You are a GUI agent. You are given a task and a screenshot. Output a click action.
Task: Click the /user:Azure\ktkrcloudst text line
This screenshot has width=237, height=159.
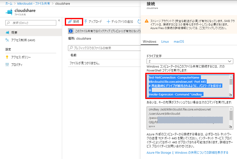(x=165, y=114)
